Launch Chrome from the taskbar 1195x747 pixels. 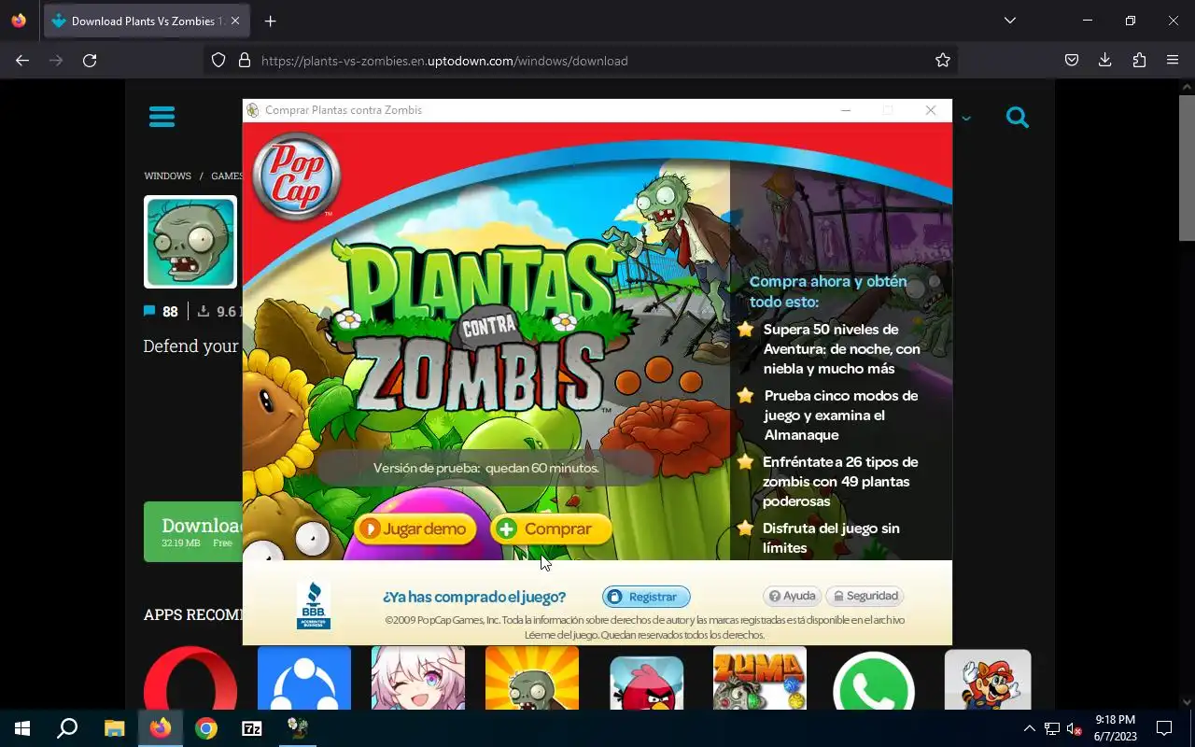(206, 728)
